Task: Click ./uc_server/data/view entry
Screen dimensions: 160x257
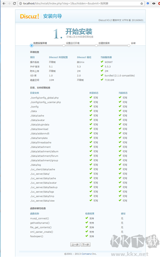Action: tap(42, 200)
